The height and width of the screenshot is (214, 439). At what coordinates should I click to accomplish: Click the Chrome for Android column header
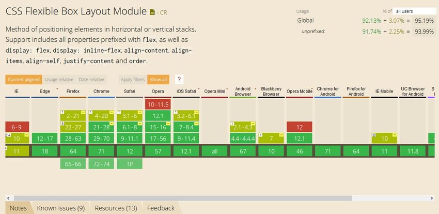pos(328,91)
